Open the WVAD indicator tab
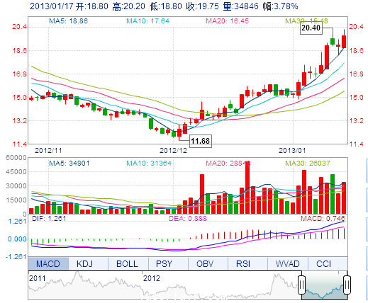 pyautogui.click(x=287, y=263)
